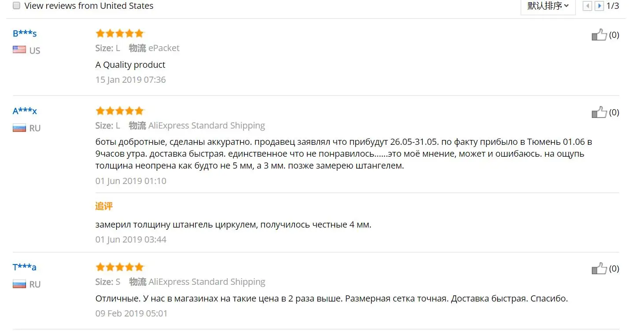Viewport: 631px width, 331px height.
Task: Click the Russian flag under T***a
Action: pos(19,284)
